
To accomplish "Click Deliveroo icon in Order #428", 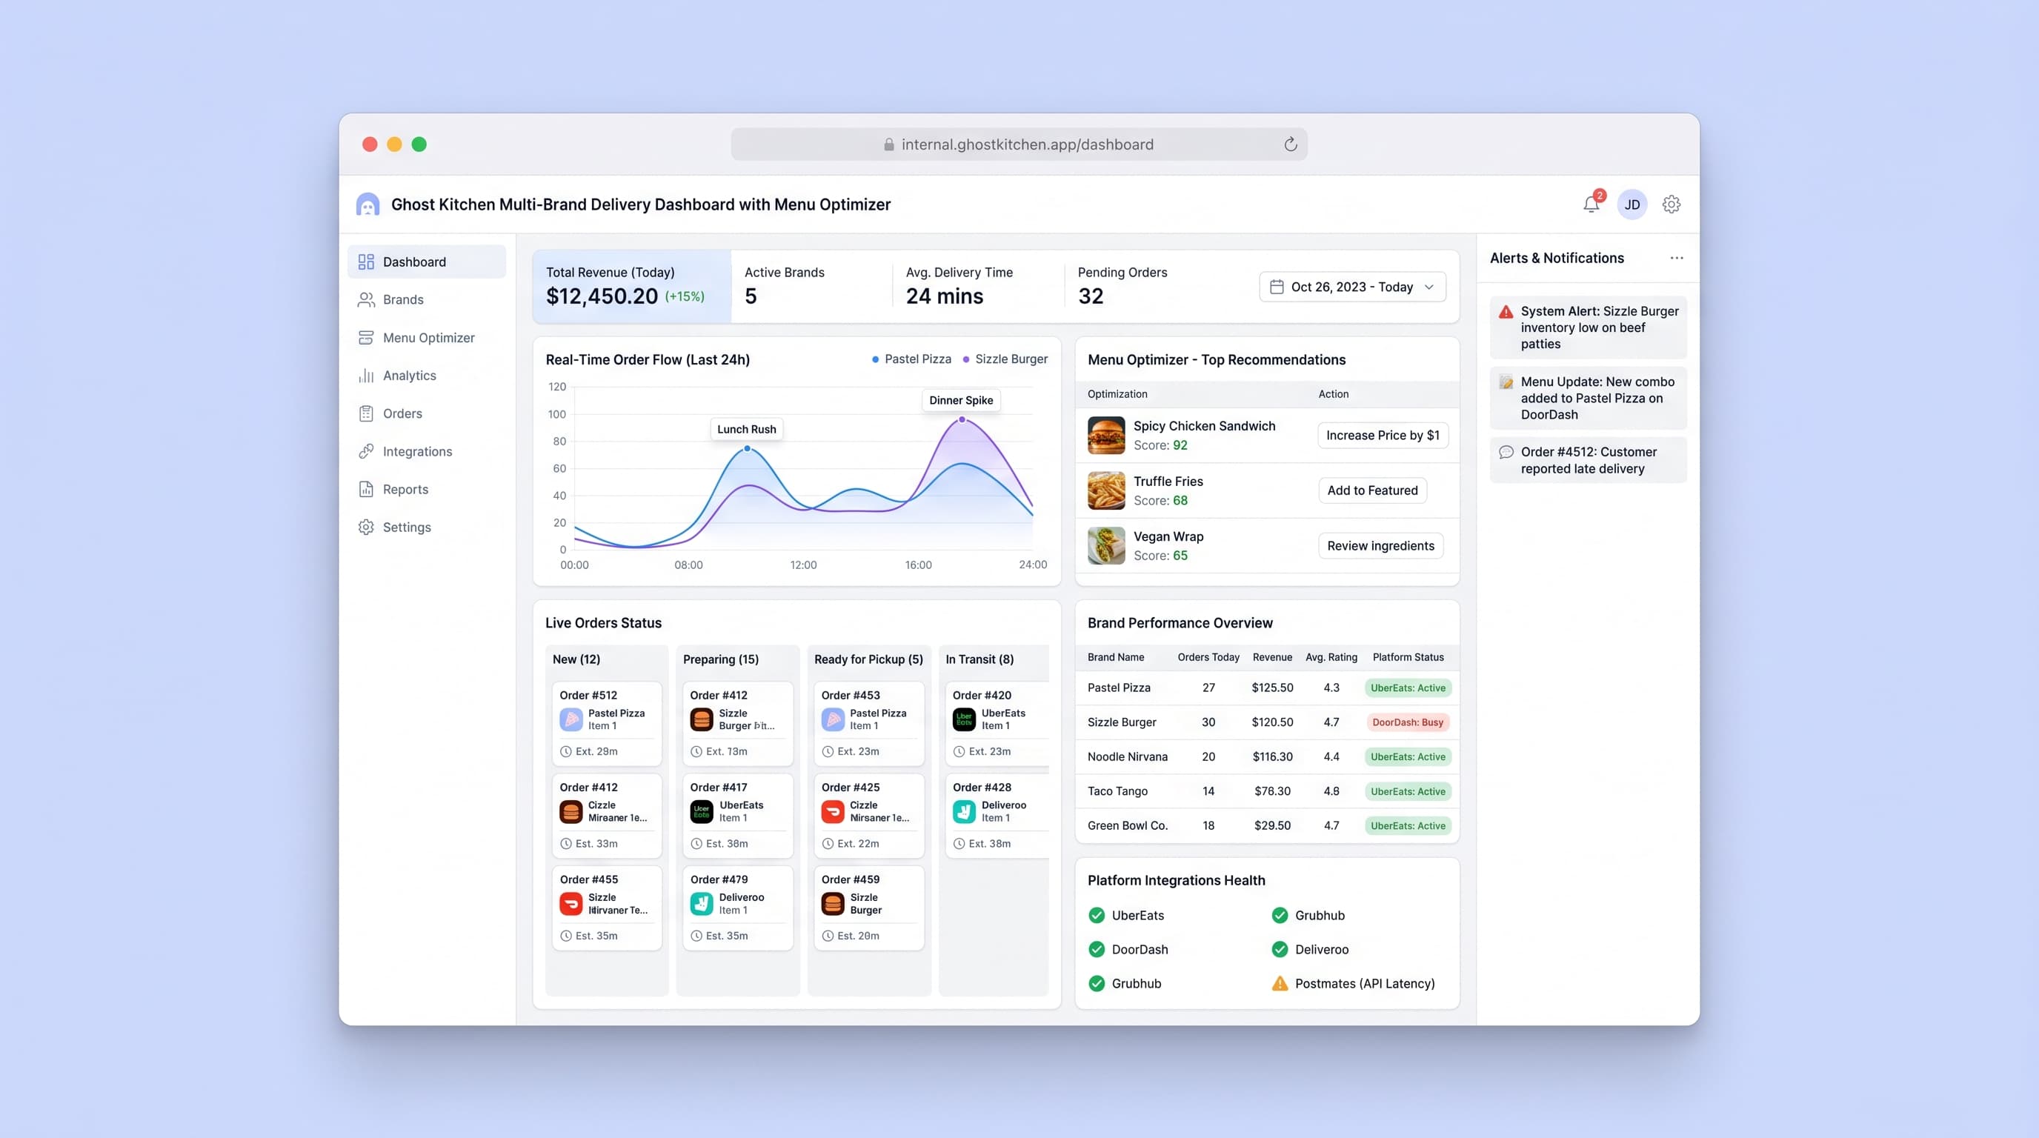I will coord(964,812).
